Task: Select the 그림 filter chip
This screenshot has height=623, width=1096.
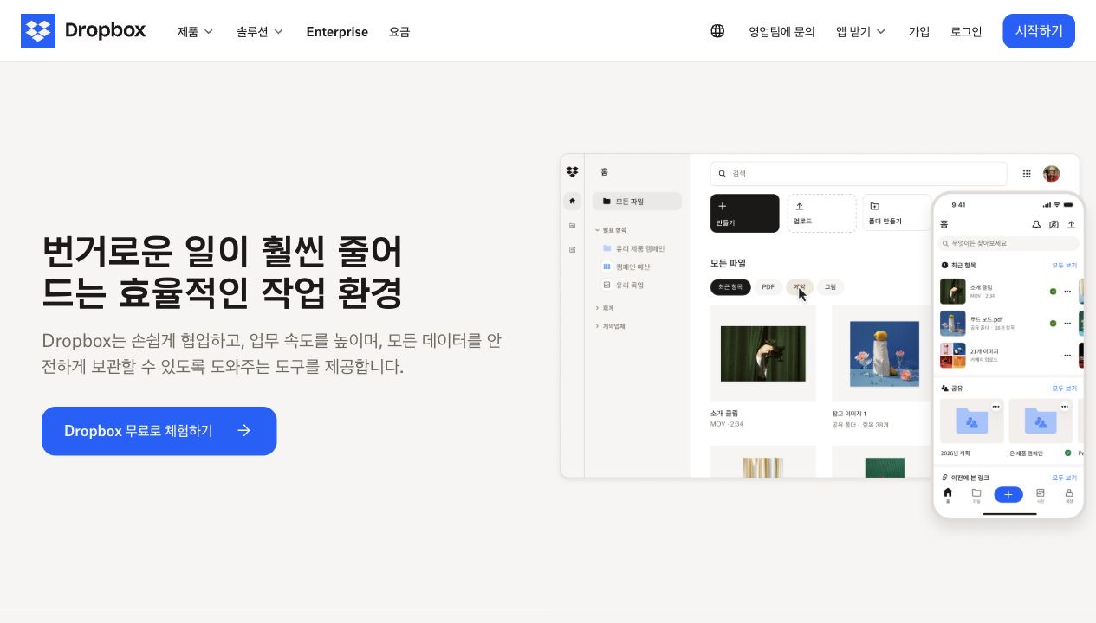Action: point(830,287)
